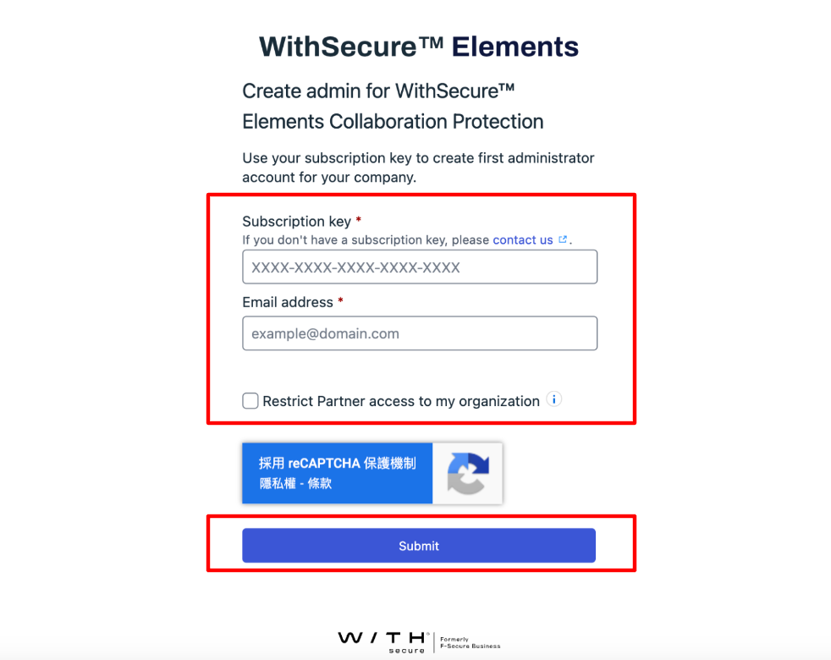Open the reCAPTCHA 隱私權 privacy link

coord(278,483)
